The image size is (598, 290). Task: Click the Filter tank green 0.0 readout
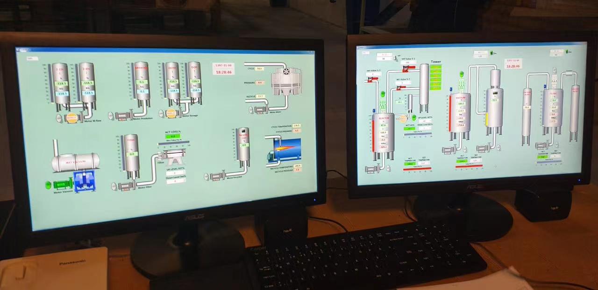(x=132, y=154)
